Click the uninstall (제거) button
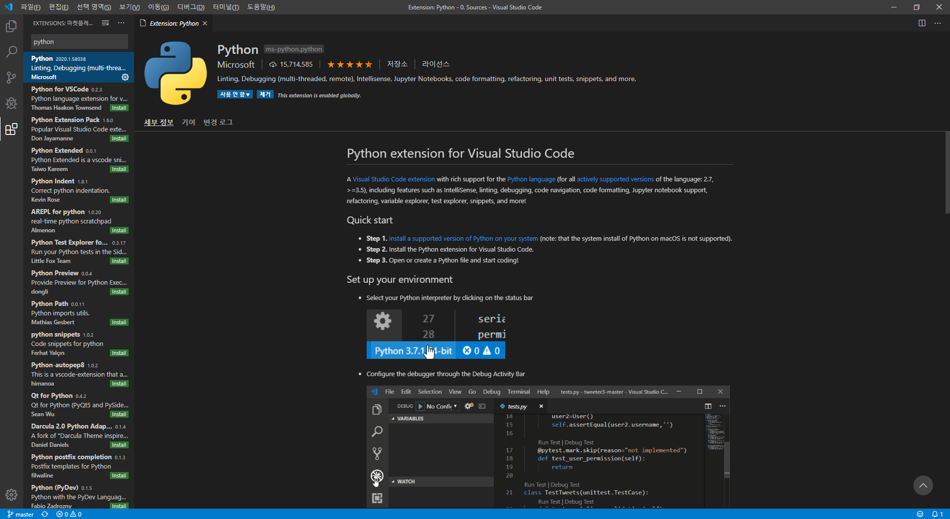This screenshot has height=519, width=950. pos(265,94)
